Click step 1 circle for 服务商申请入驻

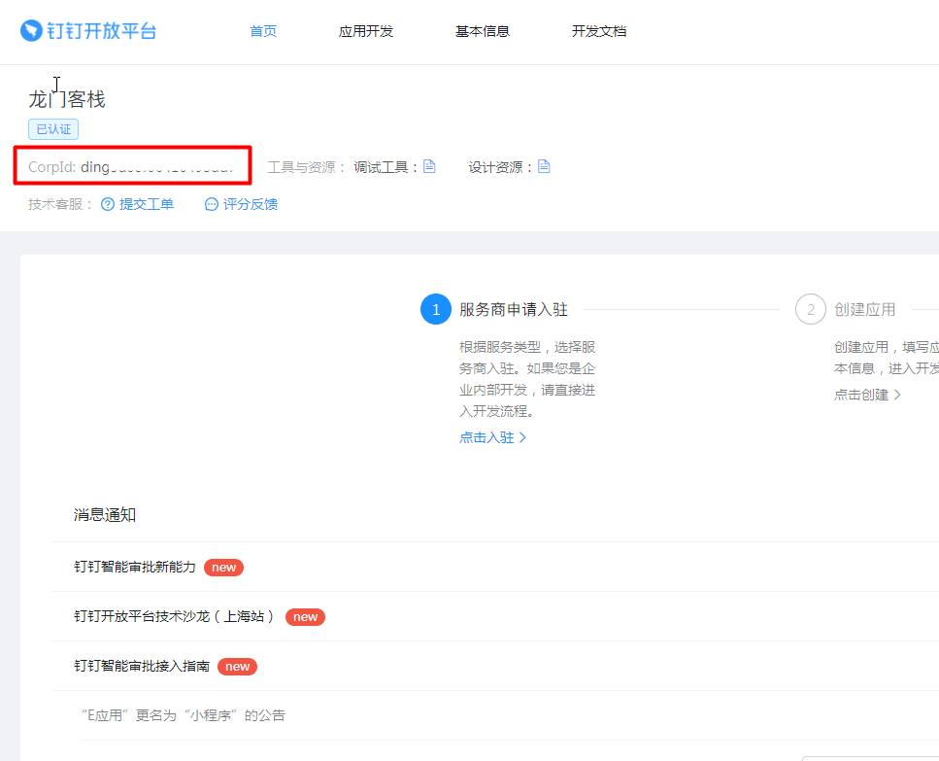coord(436,309)
